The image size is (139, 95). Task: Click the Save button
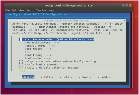(x=85, y=77)
